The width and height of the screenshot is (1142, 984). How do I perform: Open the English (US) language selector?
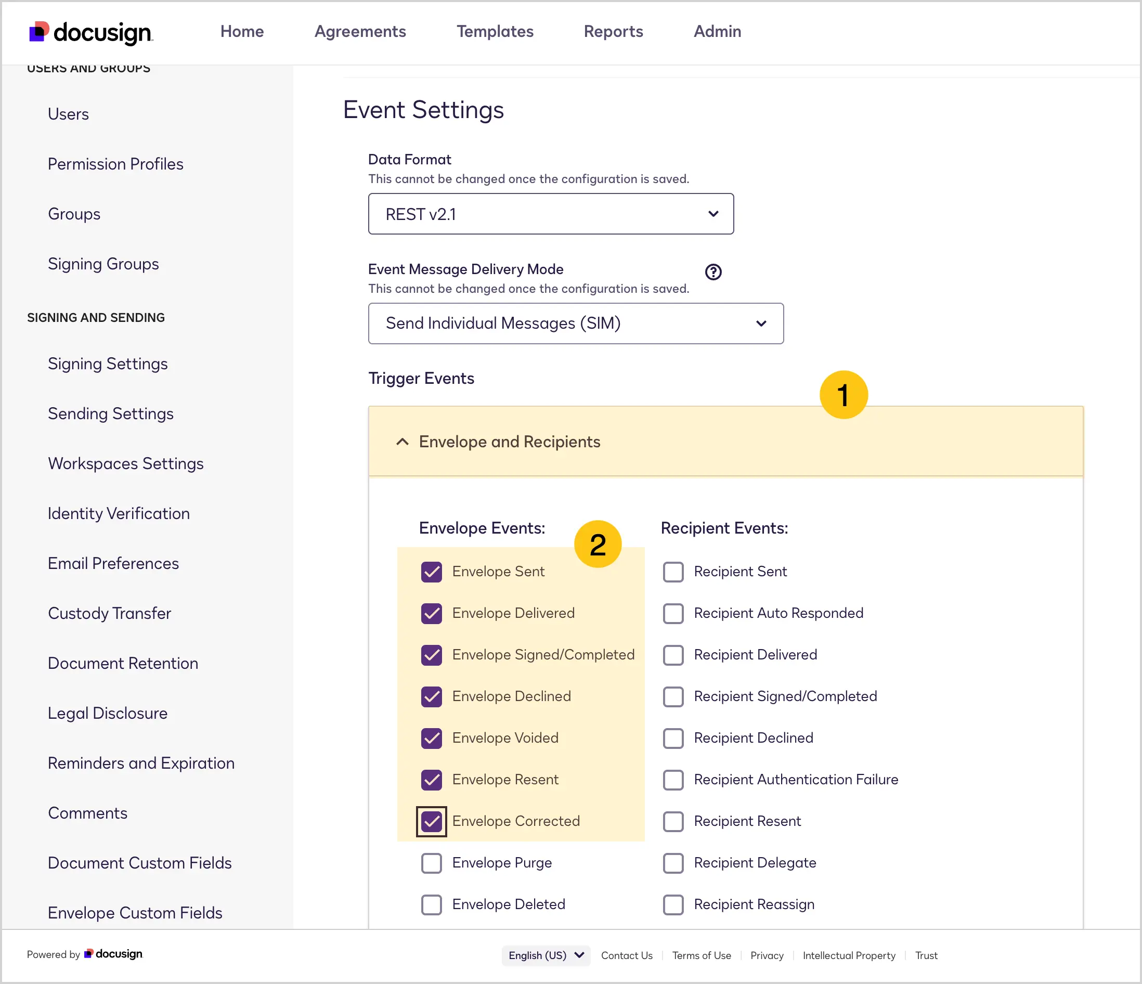pos(546,955)
